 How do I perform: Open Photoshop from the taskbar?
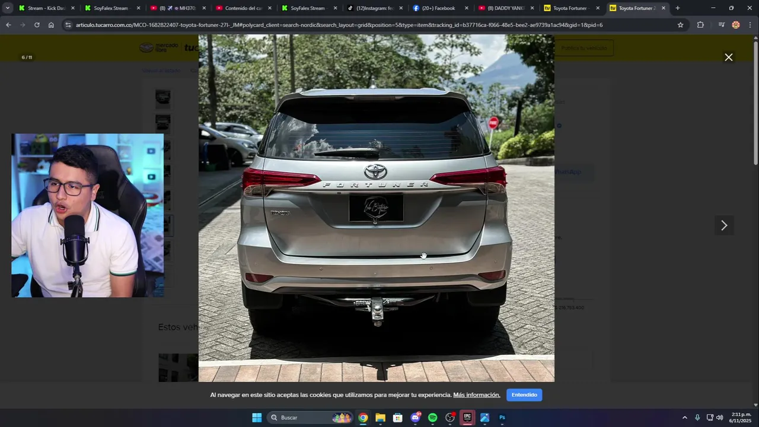tap(502, 418)
